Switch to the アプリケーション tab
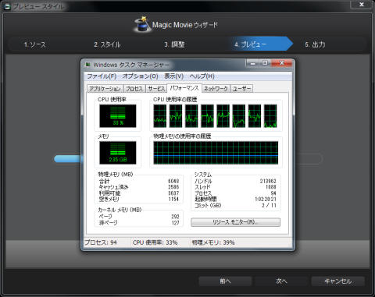 [x=105, y=89]
